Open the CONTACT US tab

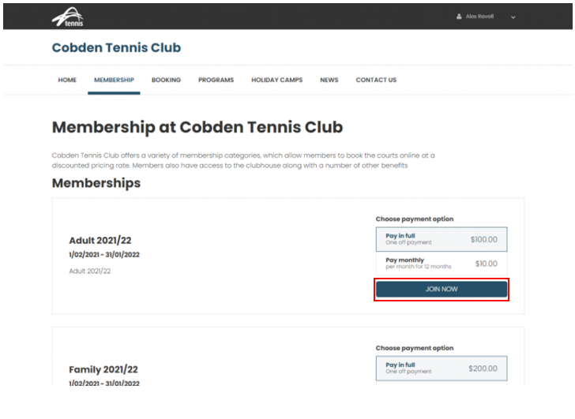[x=376, y=80]
